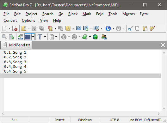
Task: Open the Block menu
Action: click(73, 14)
